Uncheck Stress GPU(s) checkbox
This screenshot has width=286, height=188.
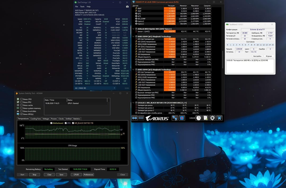point(21,114)
